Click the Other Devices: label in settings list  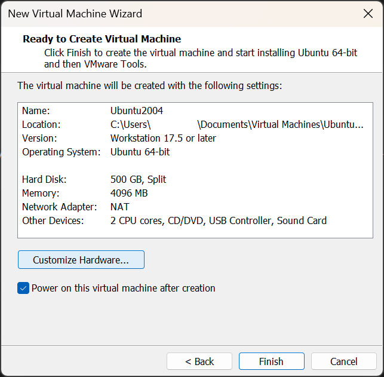(53, 220)
